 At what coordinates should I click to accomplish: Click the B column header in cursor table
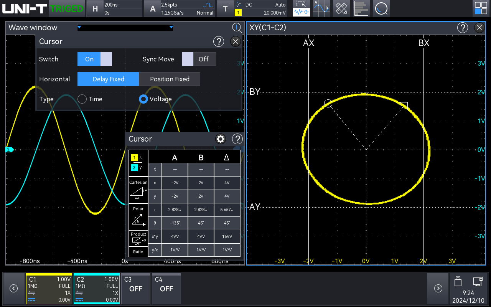click(x=201, y=157)
